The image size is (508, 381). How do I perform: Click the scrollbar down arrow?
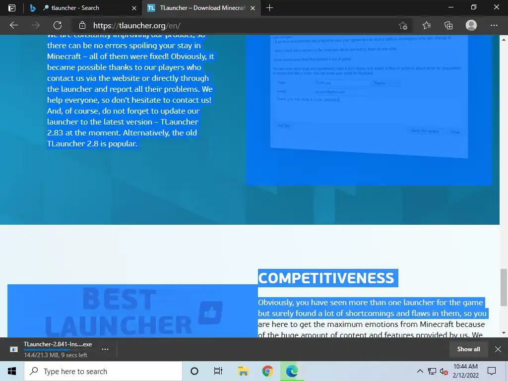504,333
